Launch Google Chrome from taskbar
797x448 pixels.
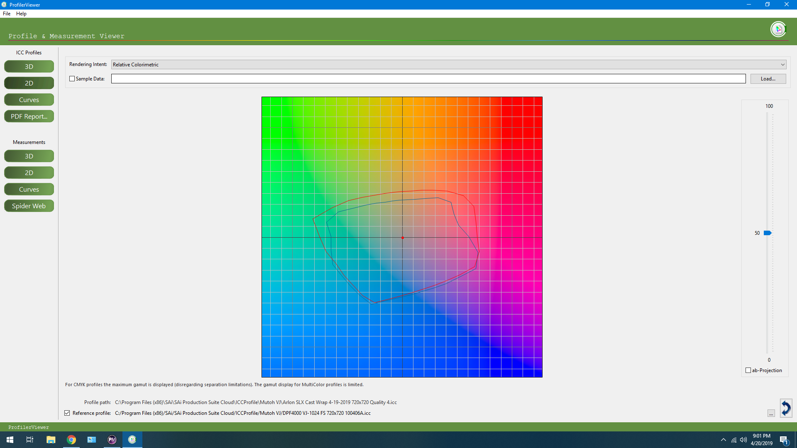point(71,440)
